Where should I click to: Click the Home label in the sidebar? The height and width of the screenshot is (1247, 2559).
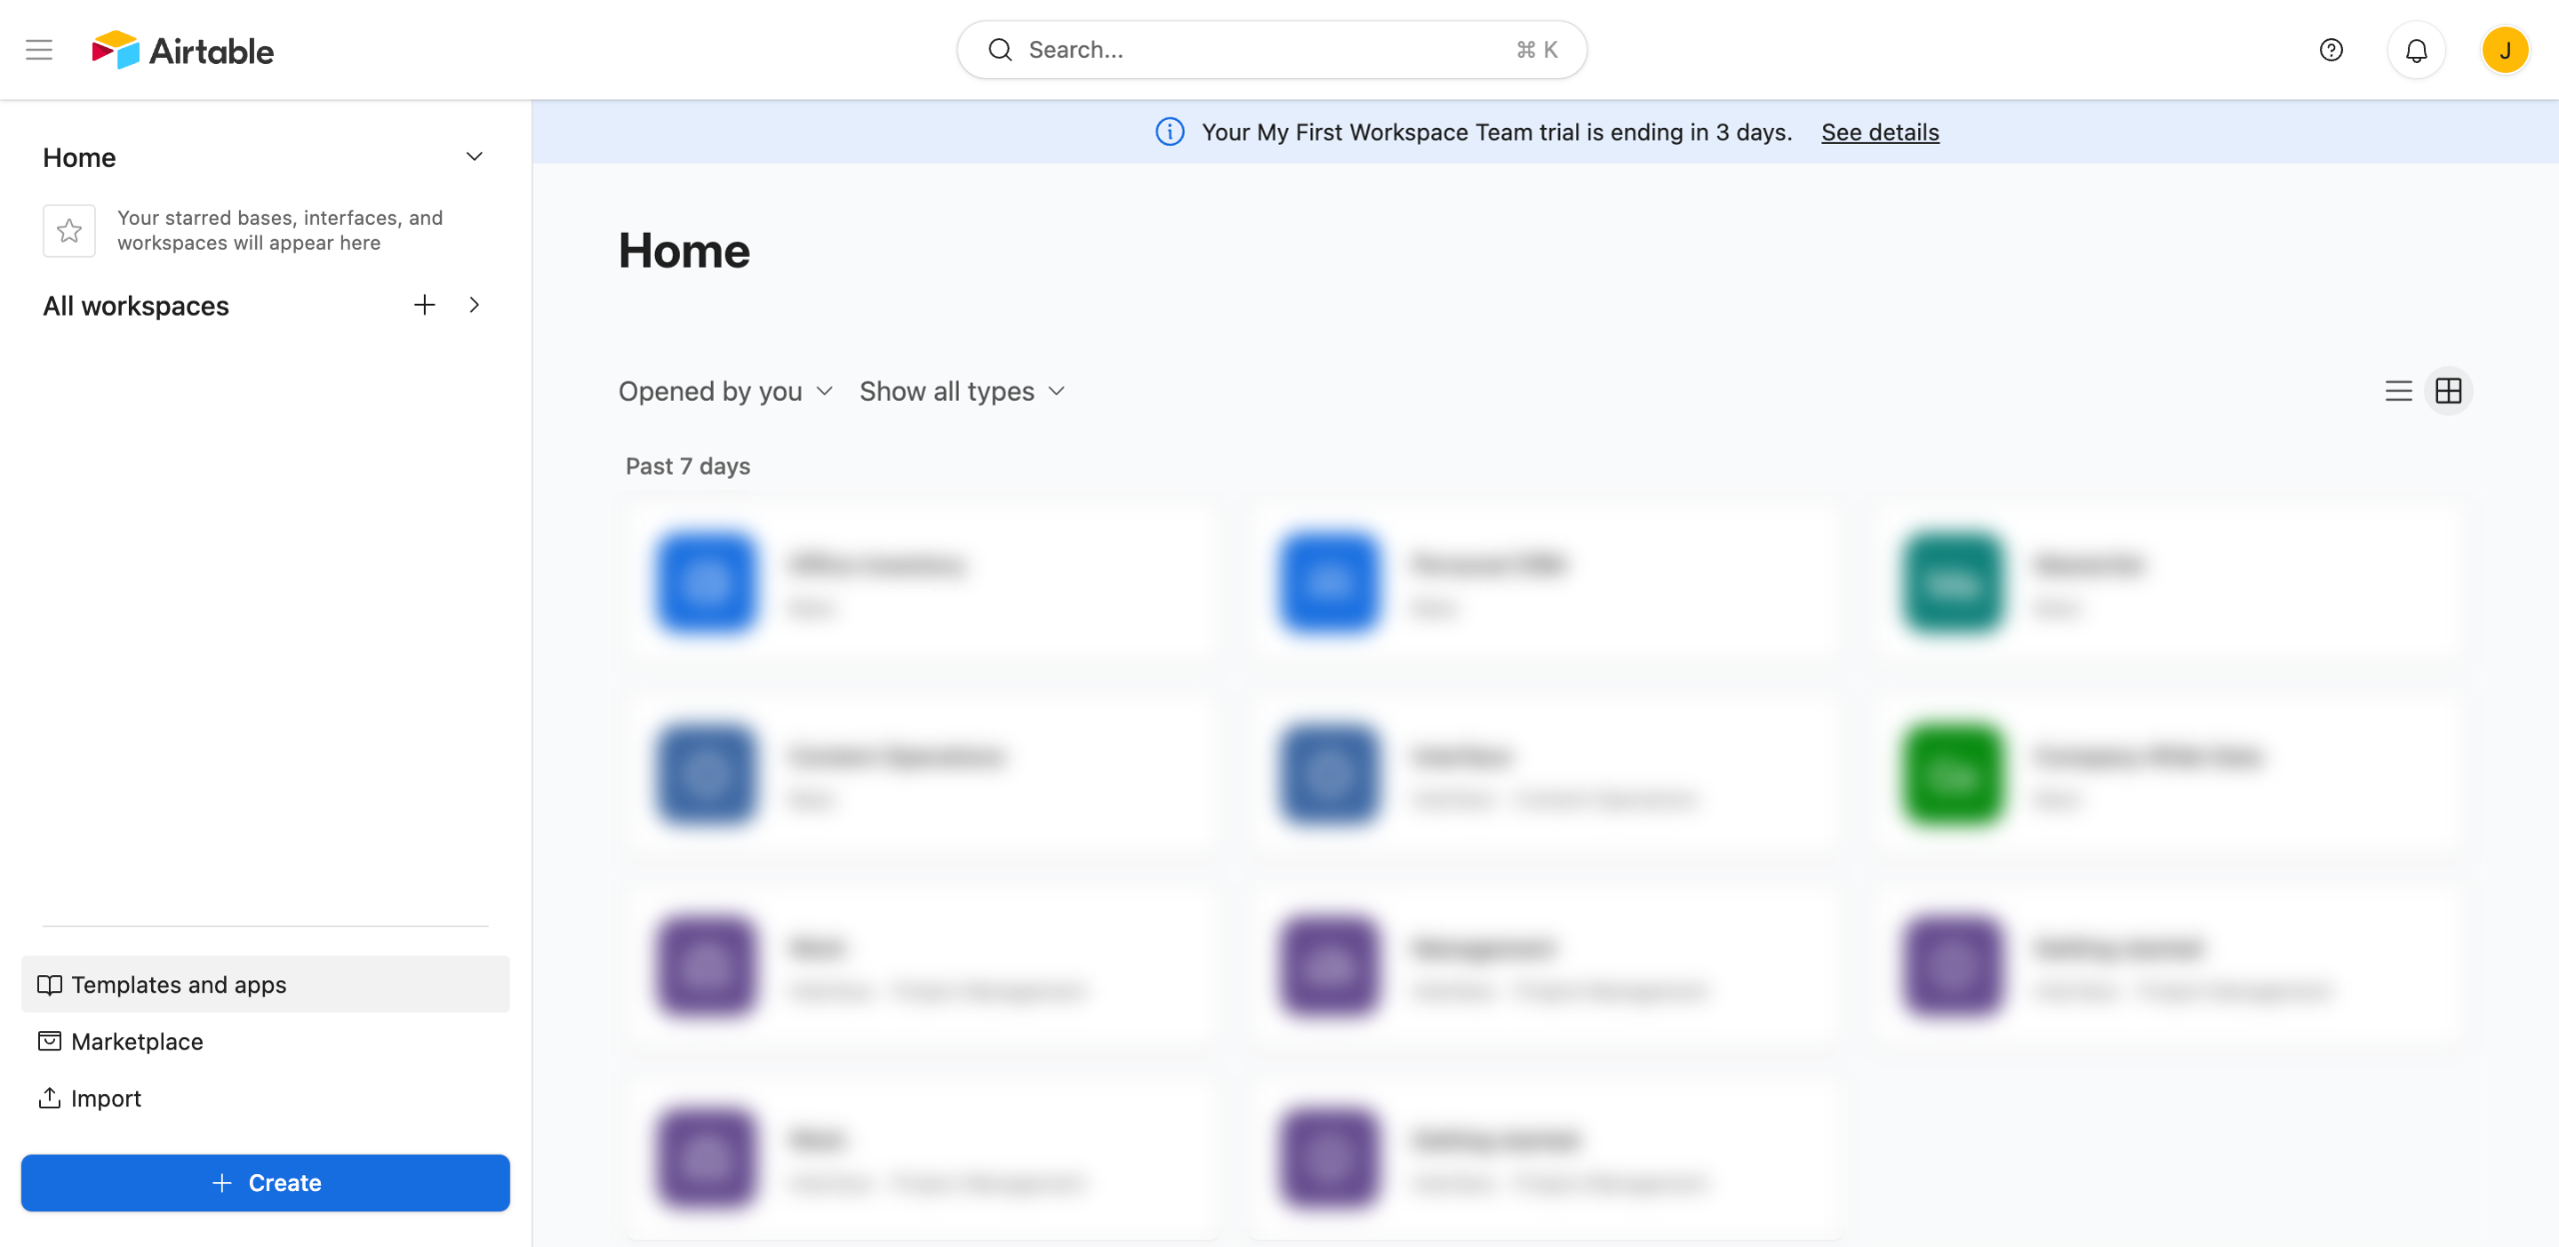(x=79, y=158)
